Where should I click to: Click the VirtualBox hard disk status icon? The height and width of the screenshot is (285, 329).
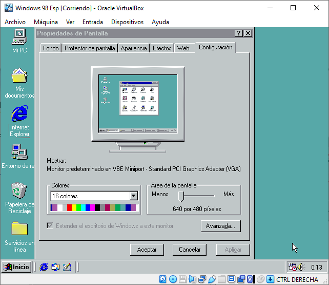click(163, 279)
